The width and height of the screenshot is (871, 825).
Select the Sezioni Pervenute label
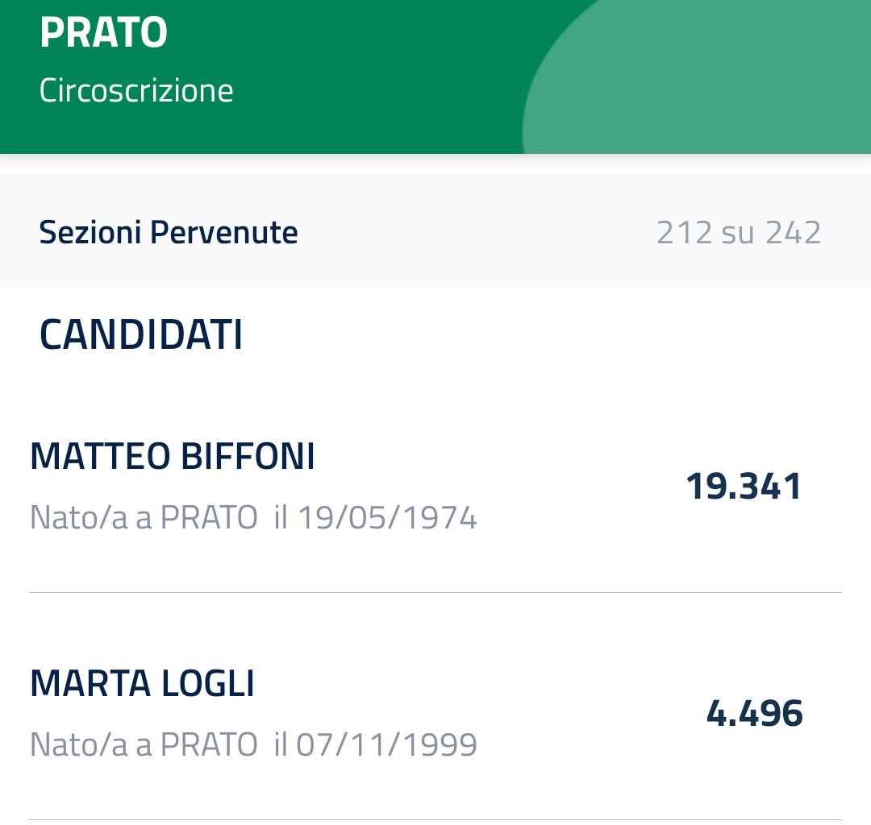click(169, 233)
